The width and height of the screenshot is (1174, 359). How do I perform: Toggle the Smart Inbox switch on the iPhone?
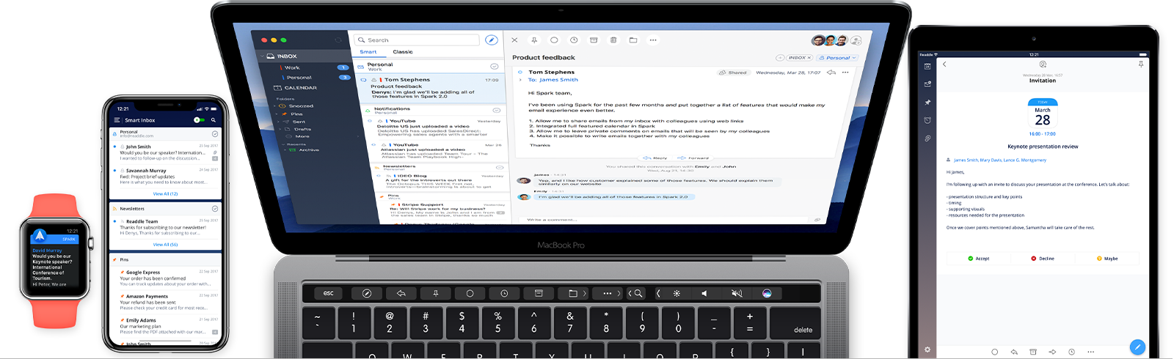point(199,119)
